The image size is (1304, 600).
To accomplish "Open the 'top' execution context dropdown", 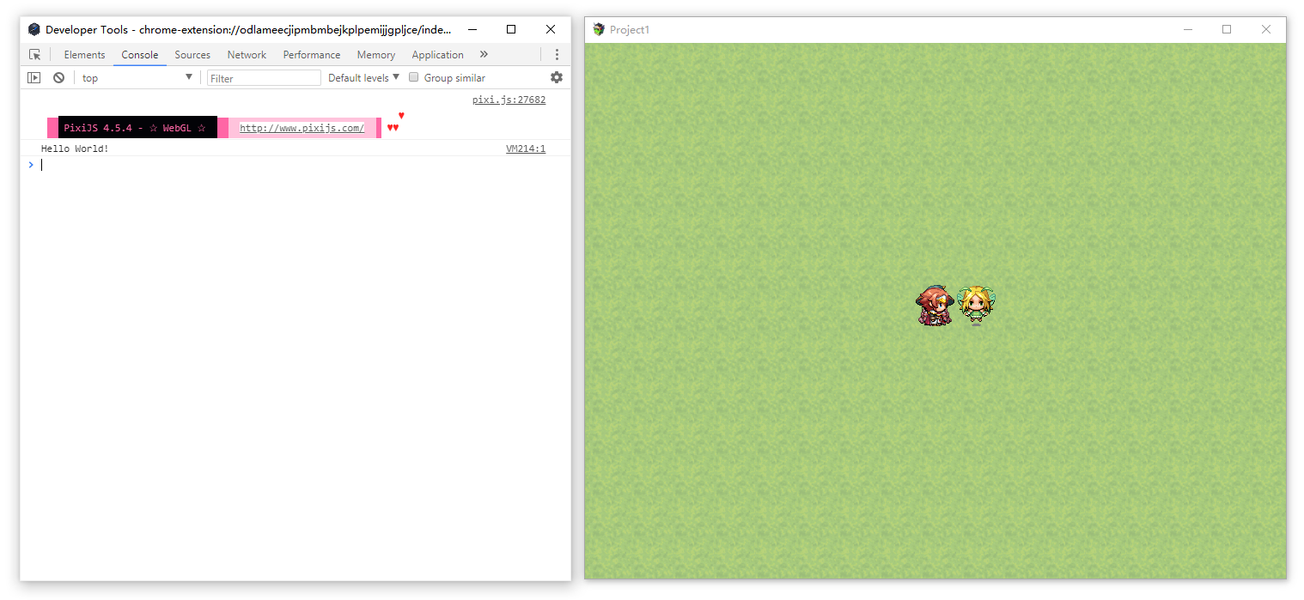I will (x=137, y=78).
